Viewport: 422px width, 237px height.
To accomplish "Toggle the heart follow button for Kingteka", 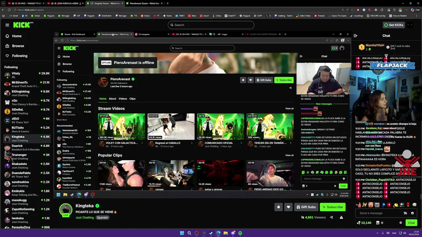I will [x=288, y=207].
